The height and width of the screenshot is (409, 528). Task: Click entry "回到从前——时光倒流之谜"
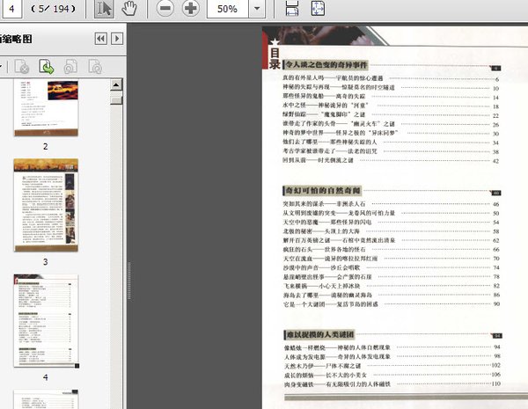(x=318, y=160)
